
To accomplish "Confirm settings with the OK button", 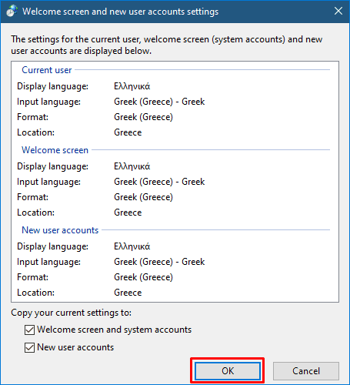I will click(x=228, y=371).
